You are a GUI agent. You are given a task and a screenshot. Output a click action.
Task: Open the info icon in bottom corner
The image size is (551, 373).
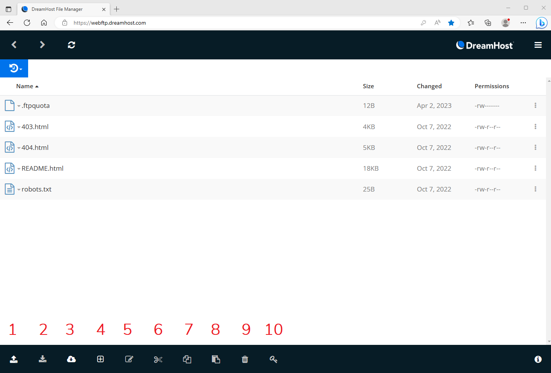[x=538, y=359]
